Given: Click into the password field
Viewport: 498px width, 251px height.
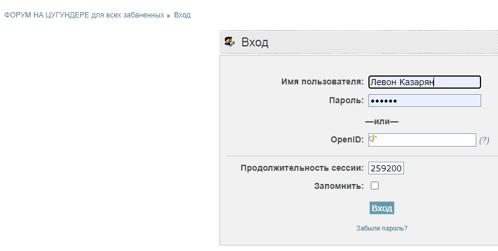Looking at the screenshot, I should (x=424, y=101).
